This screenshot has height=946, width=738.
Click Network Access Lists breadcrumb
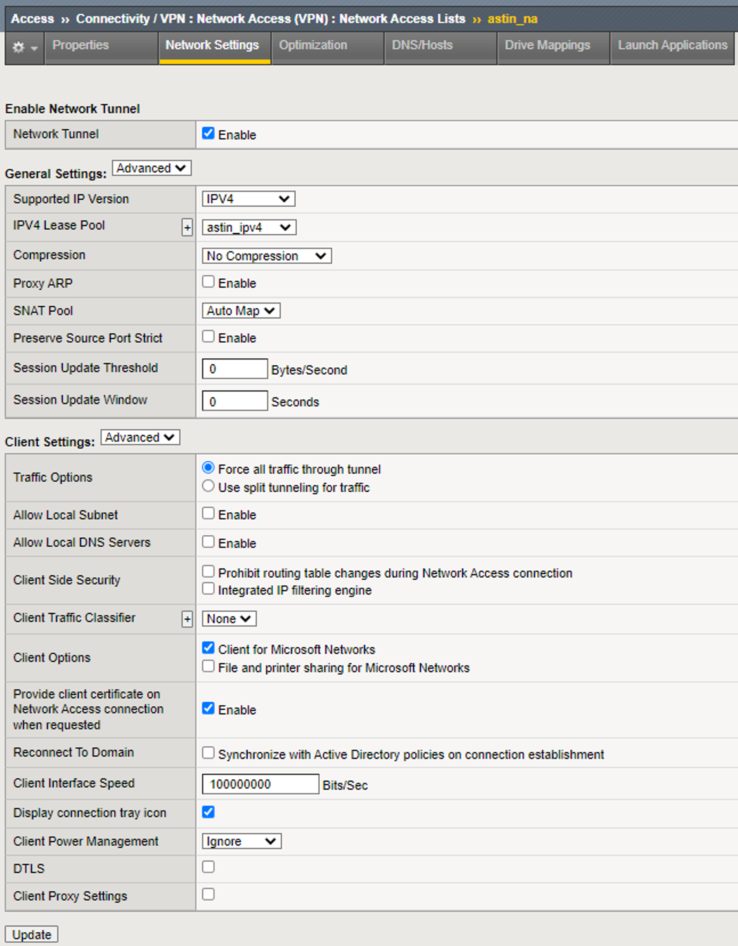[402, 19]
